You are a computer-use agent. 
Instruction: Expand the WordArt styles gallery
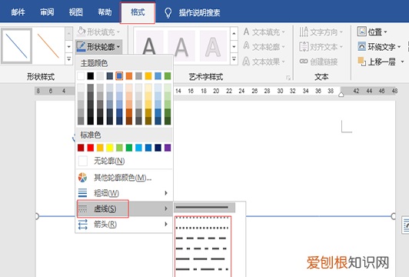coord(234,59)
